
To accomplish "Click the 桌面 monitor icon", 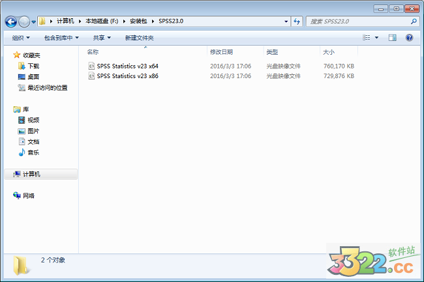I will pos(22,77).
